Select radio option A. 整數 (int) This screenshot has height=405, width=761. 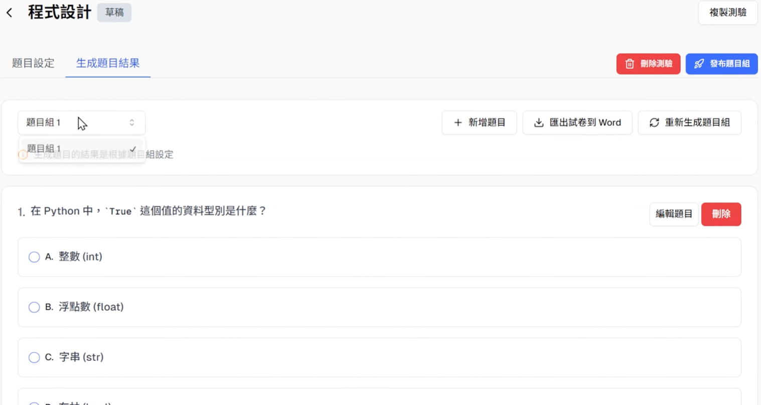click(x=34, y=257)
